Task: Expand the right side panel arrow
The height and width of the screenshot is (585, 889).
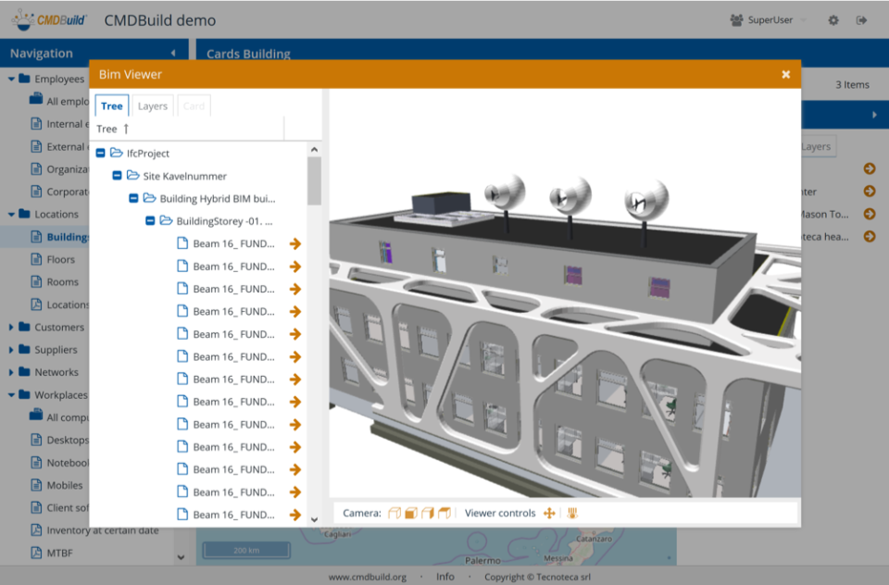Action: [874, 115]
